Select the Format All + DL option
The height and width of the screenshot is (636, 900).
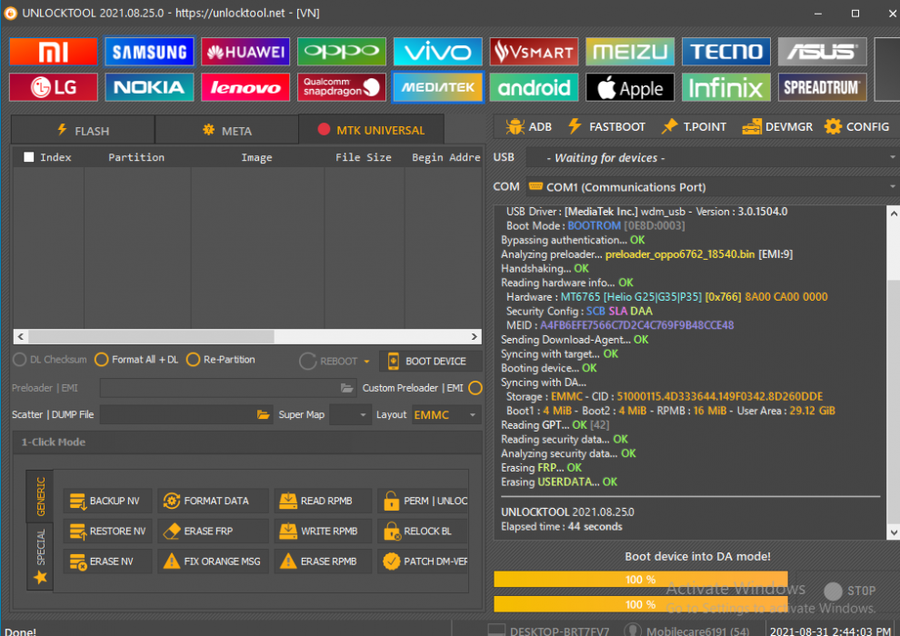(102, 360)
